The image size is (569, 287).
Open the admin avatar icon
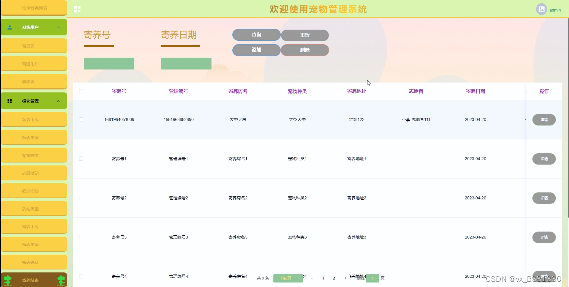tap(541, 10)
